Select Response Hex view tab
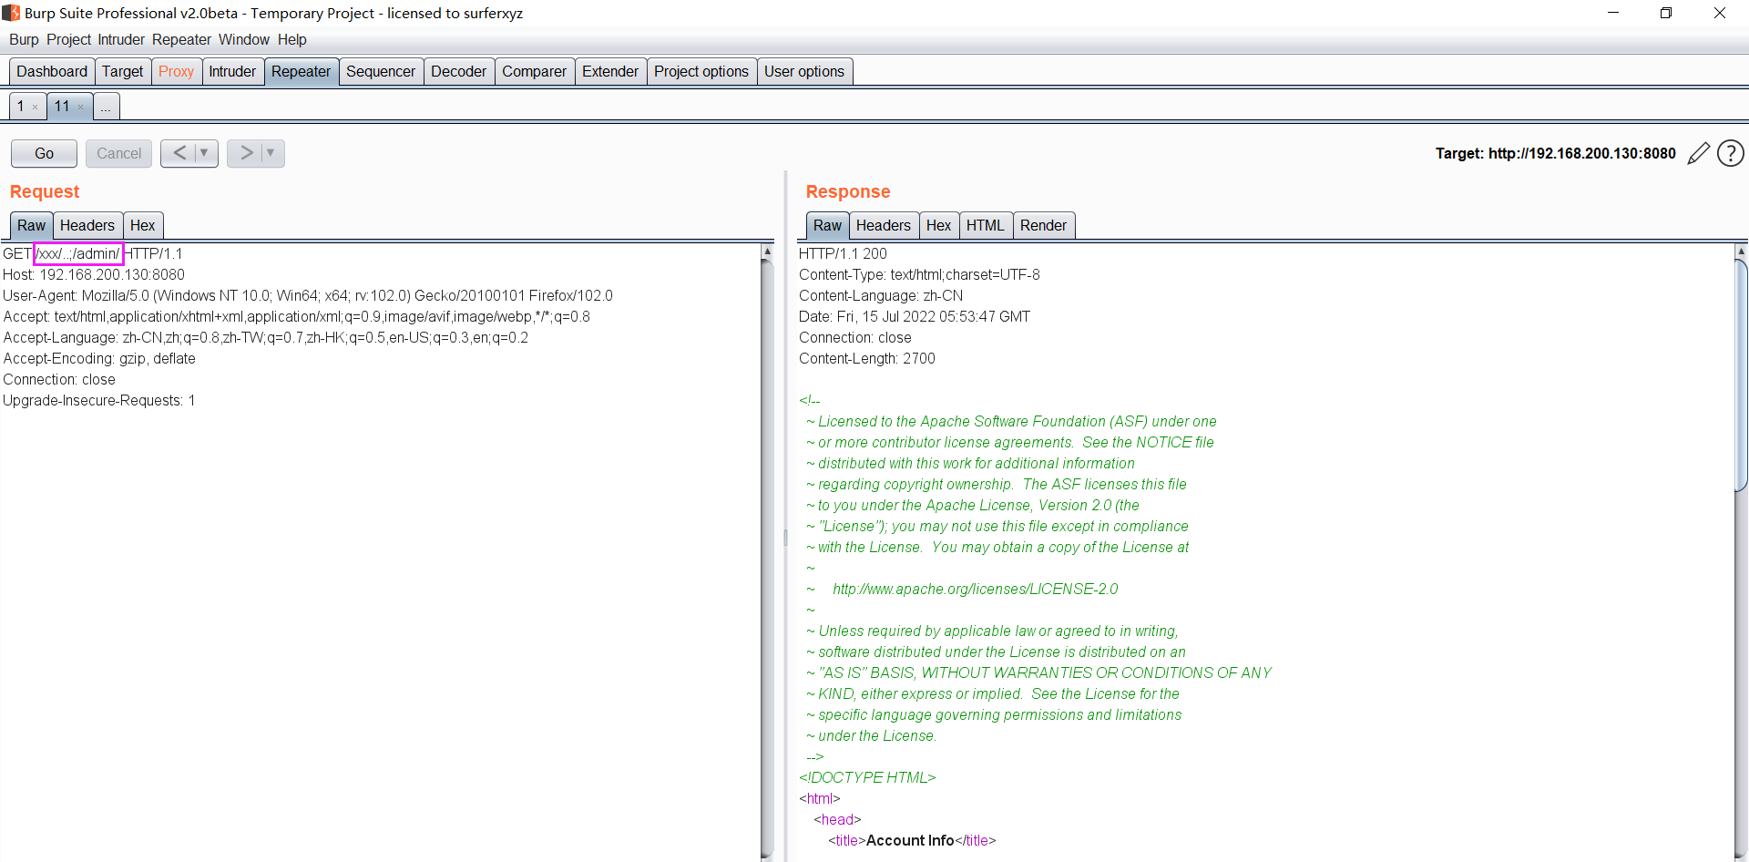 tap(938, 225)
